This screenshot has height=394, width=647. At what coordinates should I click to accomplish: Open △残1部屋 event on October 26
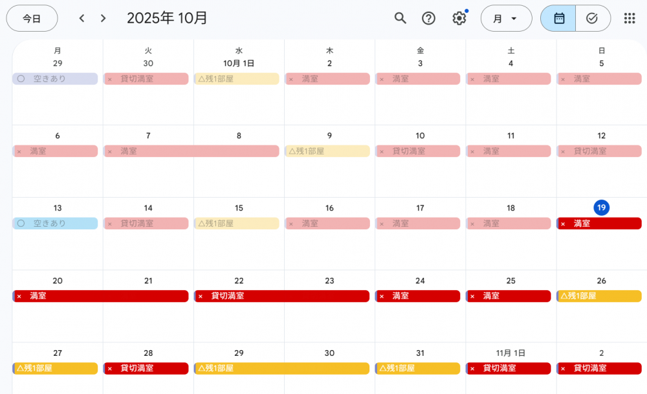pyautogui.click(x=598, y=296)
